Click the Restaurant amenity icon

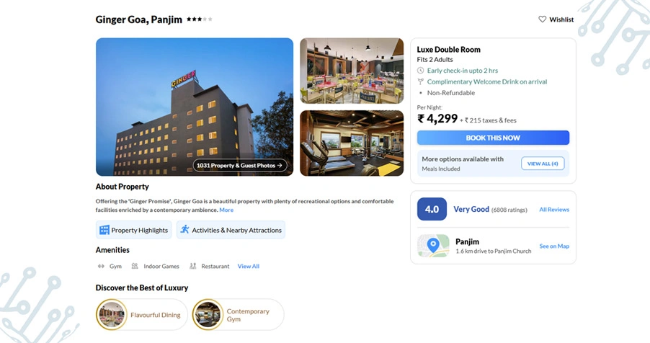[192, 267]
